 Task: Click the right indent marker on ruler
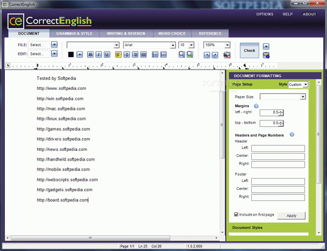245,66
